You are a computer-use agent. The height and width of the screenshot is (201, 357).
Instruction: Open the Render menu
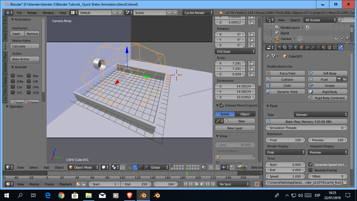point(32,13)
